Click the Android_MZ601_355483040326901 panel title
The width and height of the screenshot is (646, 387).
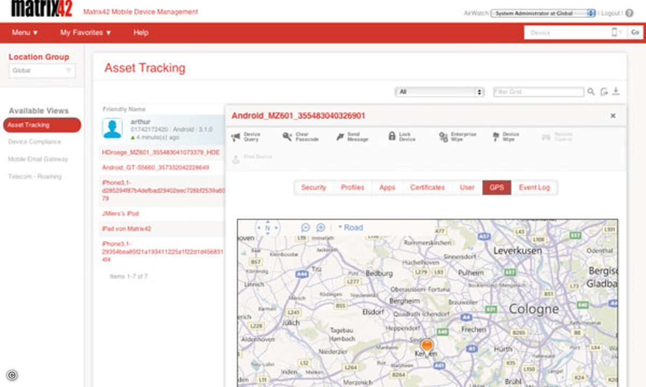pos(298,116)
